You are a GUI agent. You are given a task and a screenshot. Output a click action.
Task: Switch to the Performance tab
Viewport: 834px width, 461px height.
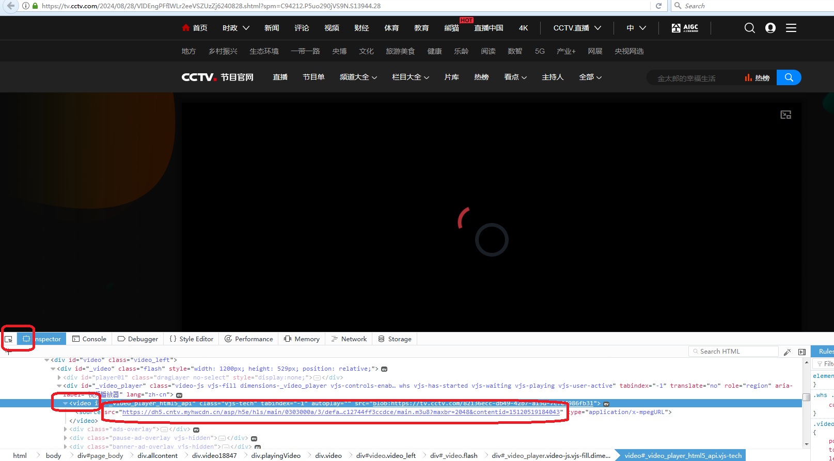[x=249, y=339]
